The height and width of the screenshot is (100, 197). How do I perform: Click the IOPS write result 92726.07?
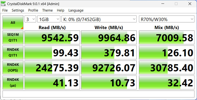[x=109, y=67]
